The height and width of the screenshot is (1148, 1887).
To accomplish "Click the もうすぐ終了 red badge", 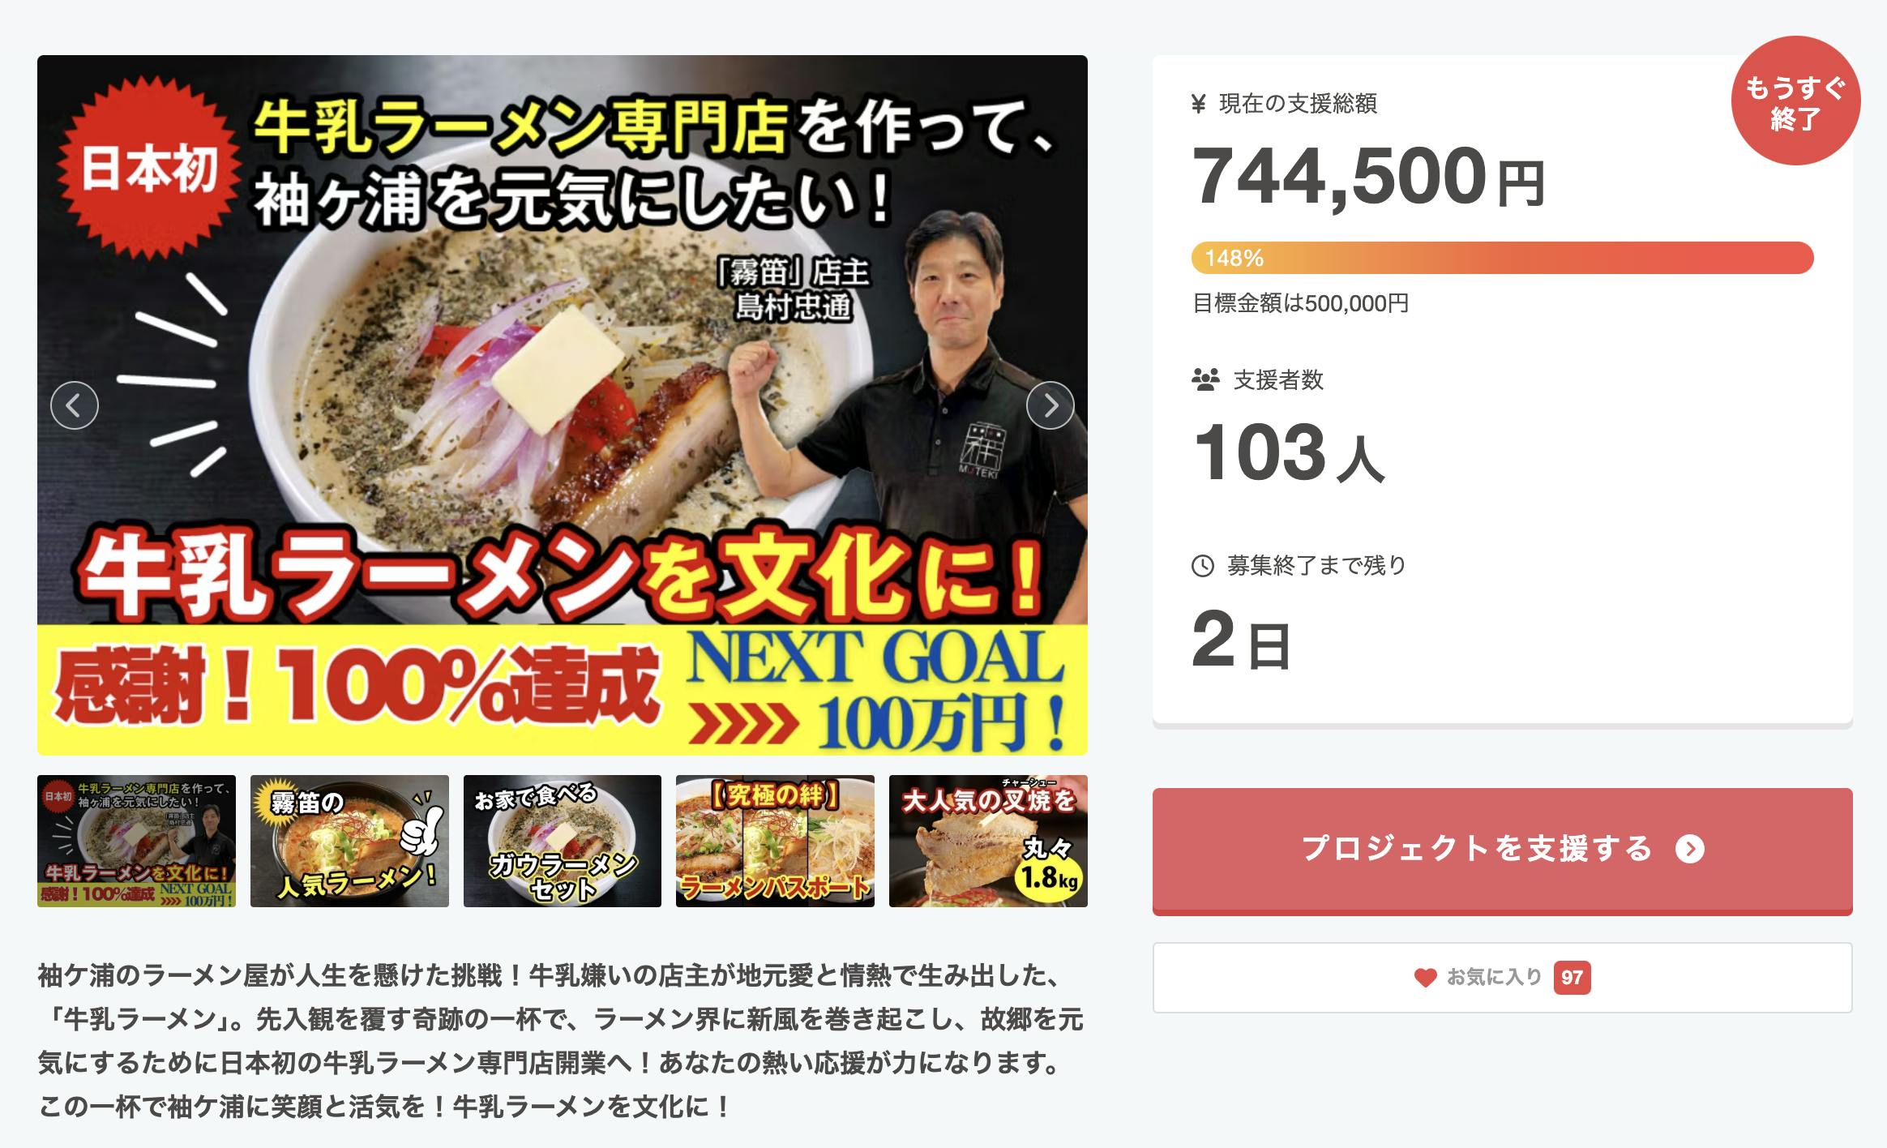I will 1795,101.
